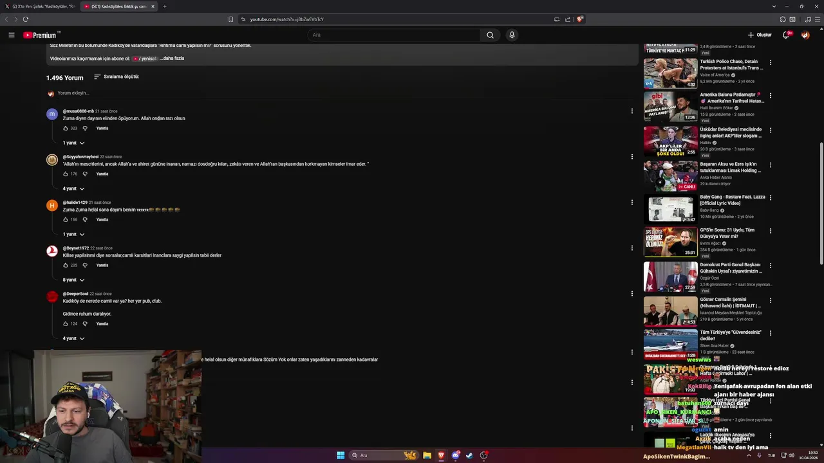
Task: Open more options for Amerika Balonu video
Action: pyautogui.click(x=770, y=95)
